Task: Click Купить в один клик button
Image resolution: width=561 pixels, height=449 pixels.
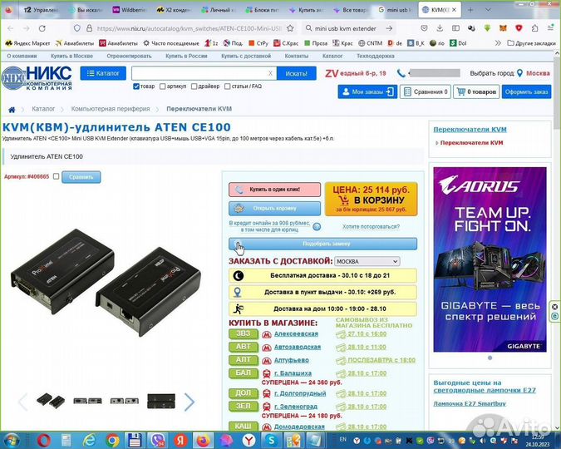Action: [274, 190]
